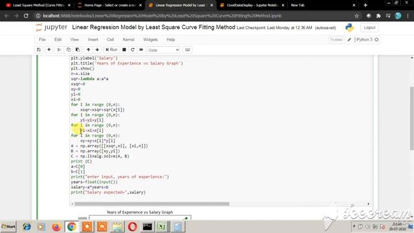Viewport: 414px width, 233px height.
Task: Open the File menu
Action: (42, 39)
